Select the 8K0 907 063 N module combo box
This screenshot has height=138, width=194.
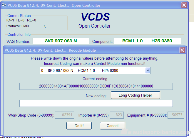[x=95, y=70]
